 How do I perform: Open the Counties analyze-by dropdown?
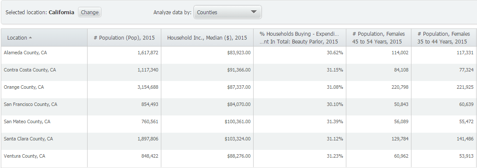click(x=228, y=12)
